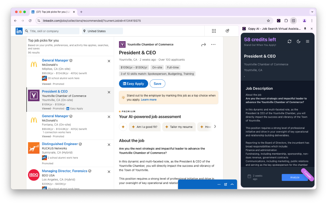The height and width of the screenshot is (205, 328).
Task: Open the General Manager job in Fontana
Action: click(55, 116)
